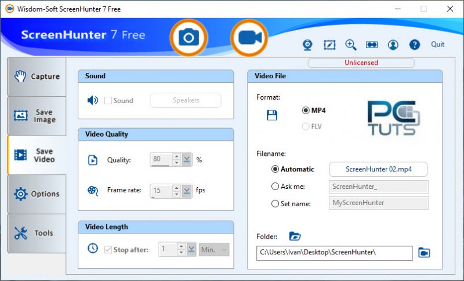
Task: Open the Stop after value dropdown arrow
Action: (191, 249)
